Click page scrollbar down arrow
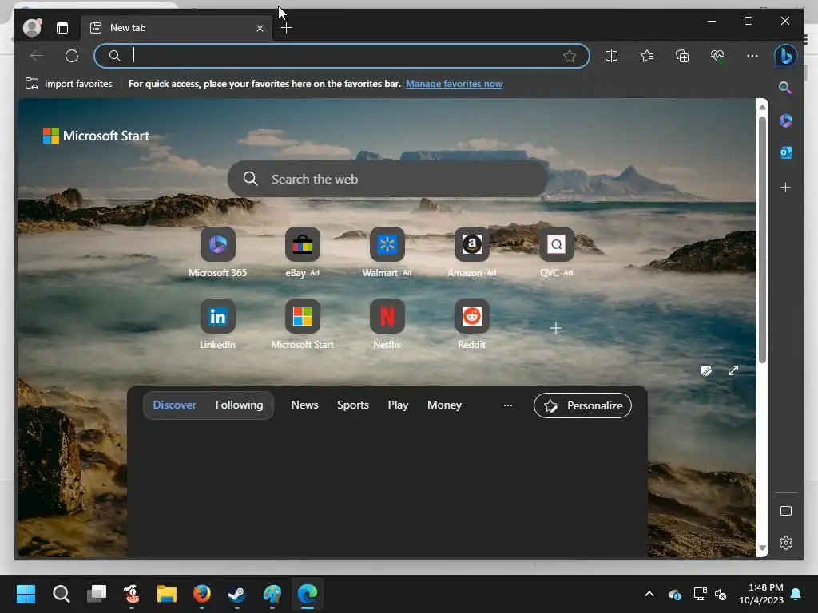This screenshot has width=818, height=613. [762, 548]
